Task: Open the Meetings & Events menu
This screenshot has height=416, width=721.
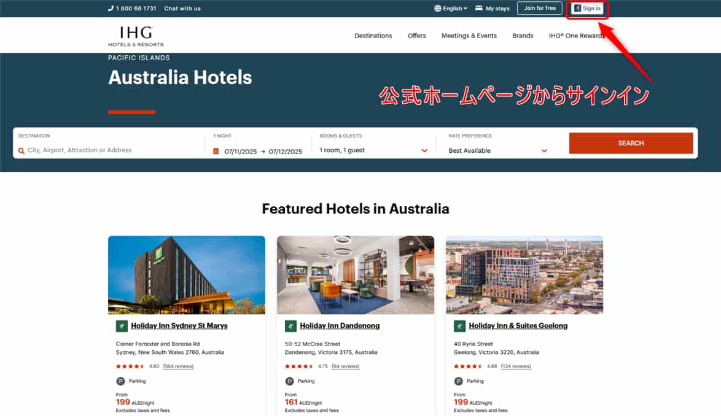Action: 469,36
